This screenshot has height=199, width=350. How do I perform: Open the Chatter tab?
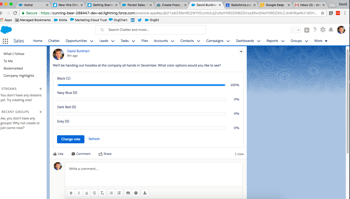(54, 41)
